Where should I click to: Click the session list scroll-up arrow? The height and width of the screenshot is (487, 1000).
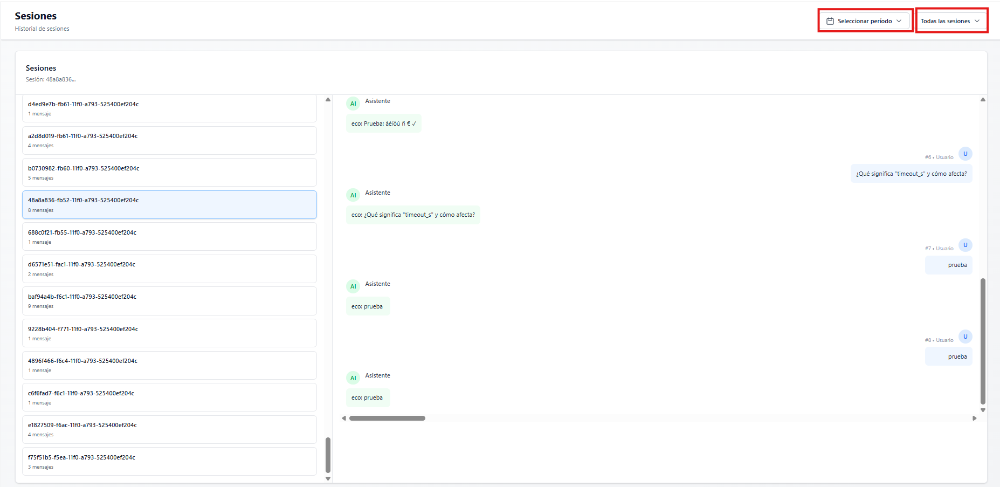click(x=328, y=100)
